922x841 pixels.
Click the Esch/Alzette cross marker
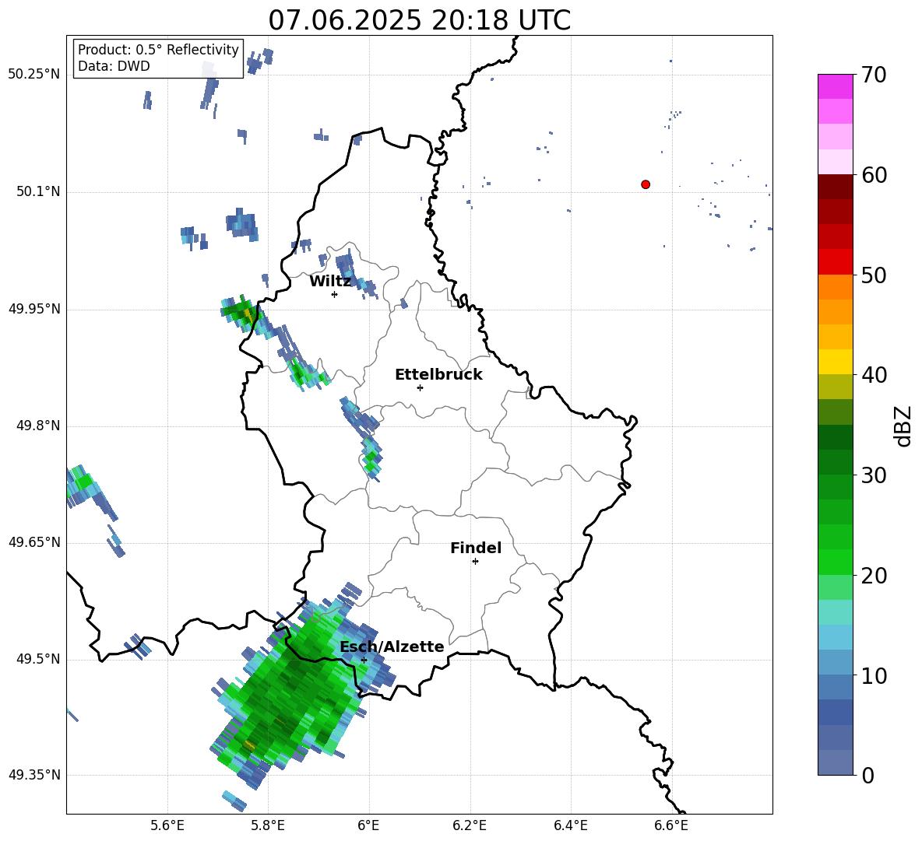pyautogui.click(x=364, y=660)
